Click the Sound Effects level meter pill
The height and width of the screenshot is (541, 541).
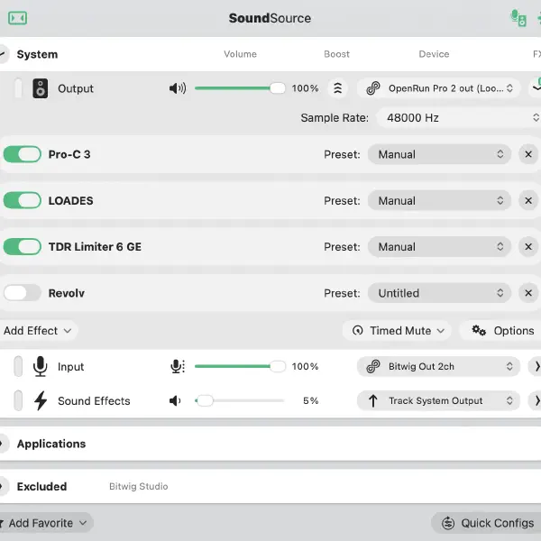18,400
